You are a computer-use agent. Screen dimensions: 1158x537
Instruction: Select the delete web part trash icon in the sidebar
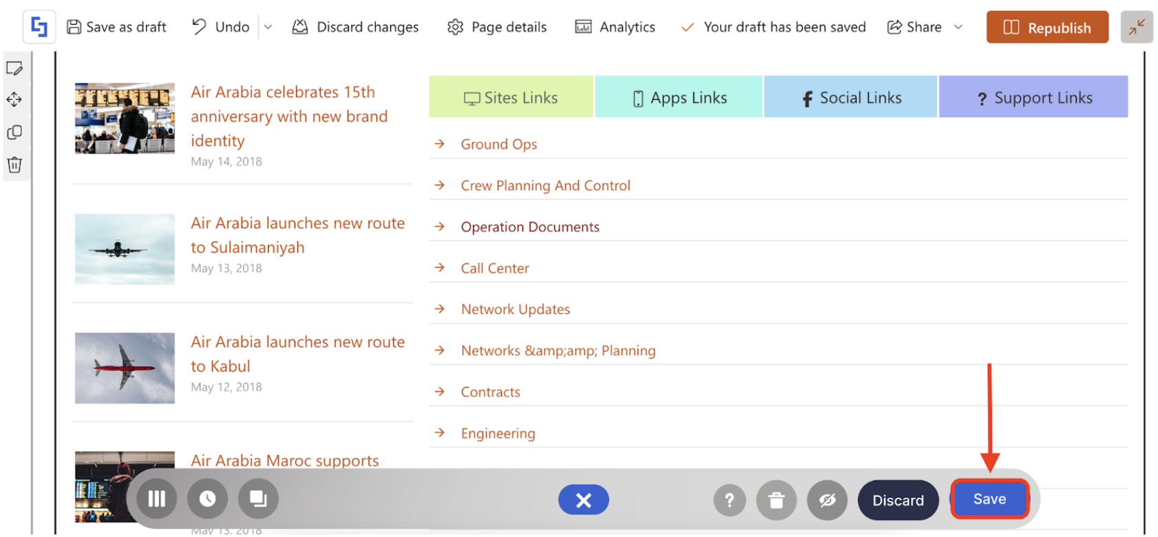(14, 165)
